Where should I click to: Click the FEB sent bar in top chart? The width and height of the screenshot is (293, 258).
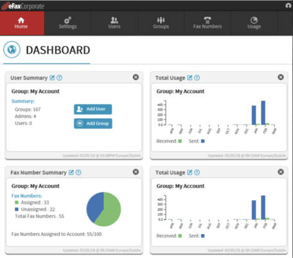(263, 113)
